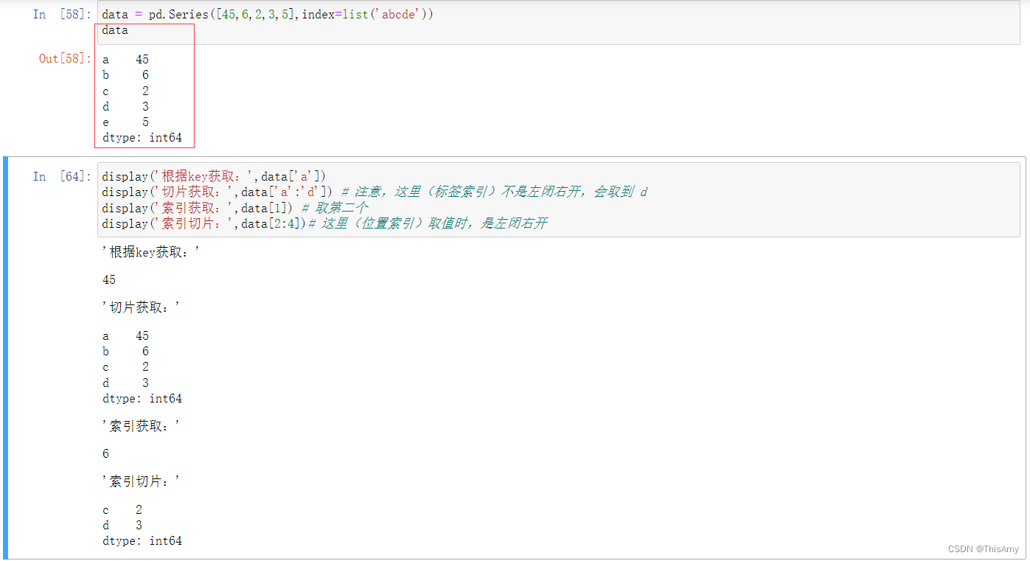Click the lone 'data' line in cell 58
Viewport: 1030px width, 561px height.
[x=115, y=30]
